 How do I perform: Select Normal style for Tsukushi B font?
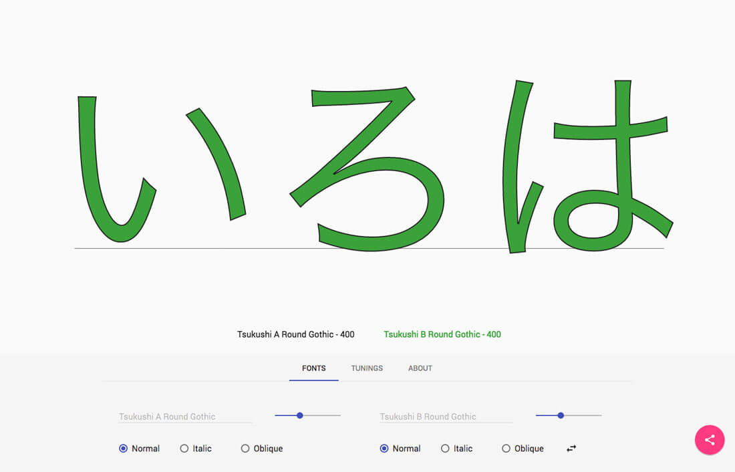[x=384, y=449]
